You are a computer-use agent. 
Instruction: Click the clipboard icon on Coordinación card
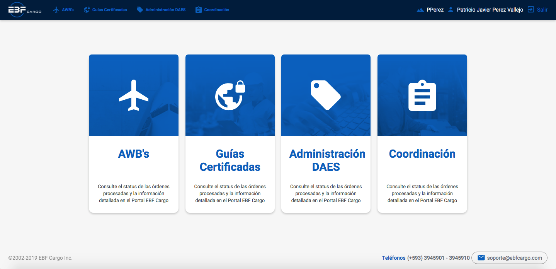click(422, 95)
